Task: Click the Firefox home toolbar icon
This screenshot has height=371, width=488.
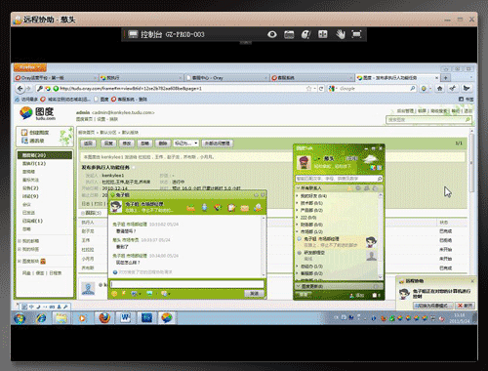Action: coord(440,88)
